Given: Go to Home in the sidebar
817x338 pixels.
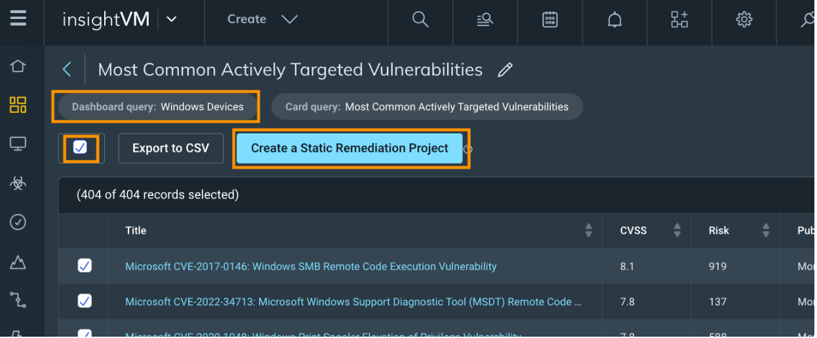Looking at the screenshot, I should [18, 66].
